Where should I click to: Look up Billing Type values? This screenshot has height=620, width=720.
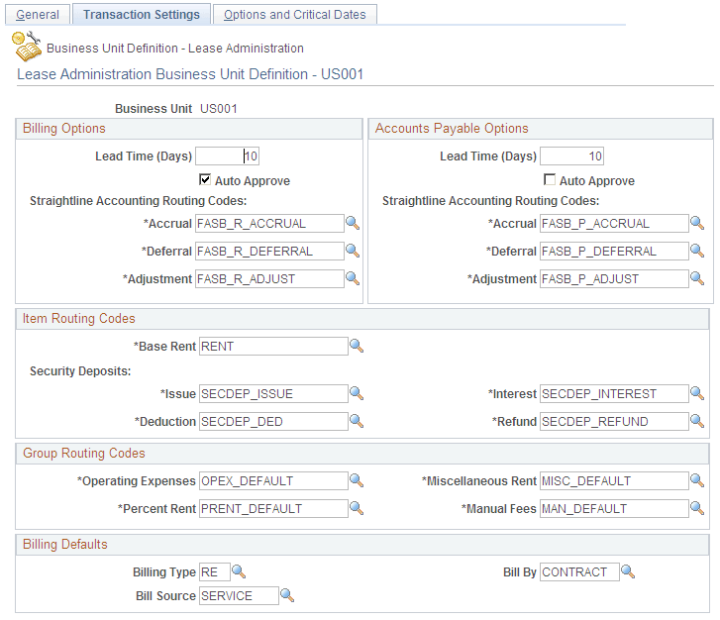[x=239, y=571]
